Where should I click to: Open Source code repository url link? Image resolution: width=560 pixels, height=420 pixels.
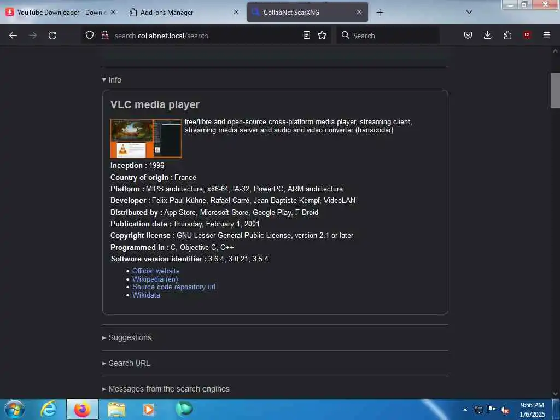tap(174, 287)
